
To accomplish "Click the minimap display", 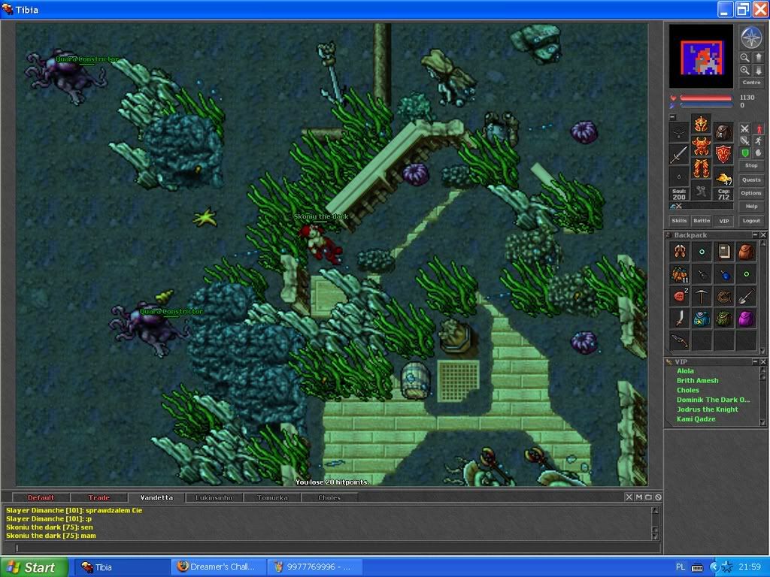I will coord(702,56).
